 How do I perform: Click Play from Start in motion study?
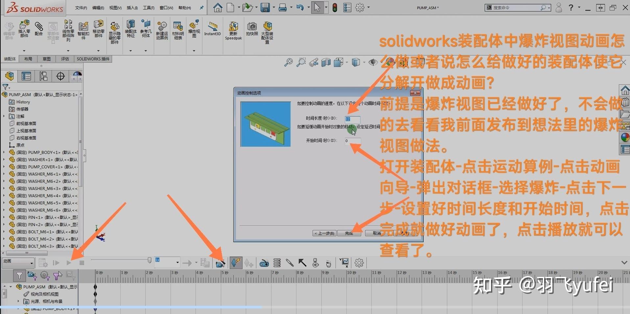pyautogui.click(x=56, y=263)
